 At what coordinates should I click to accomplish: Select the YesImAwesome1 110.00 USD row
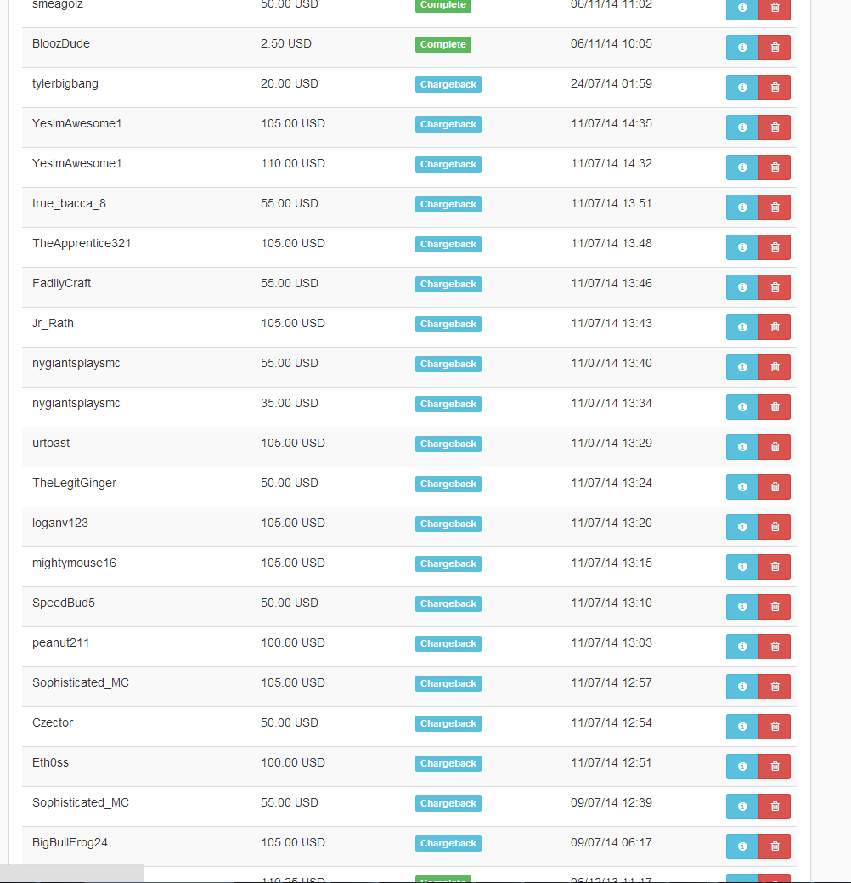409,167
